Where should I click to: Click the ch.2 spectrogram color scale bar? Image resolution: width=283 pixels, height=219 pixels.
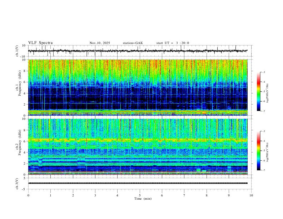tap(259, 150)
